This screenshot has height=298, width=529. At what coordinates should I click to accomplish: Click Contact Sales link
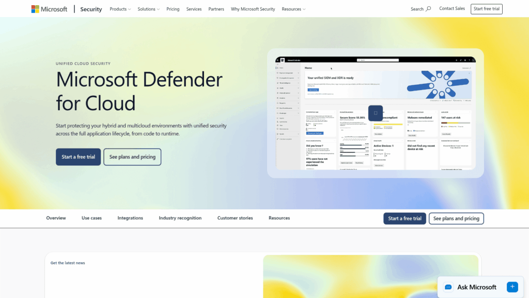click(452, 8)
